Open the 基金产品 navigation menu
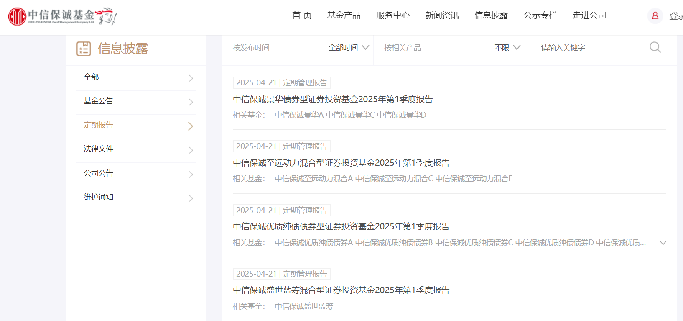Viewport: 683px width, 321px height. [344, 15]
